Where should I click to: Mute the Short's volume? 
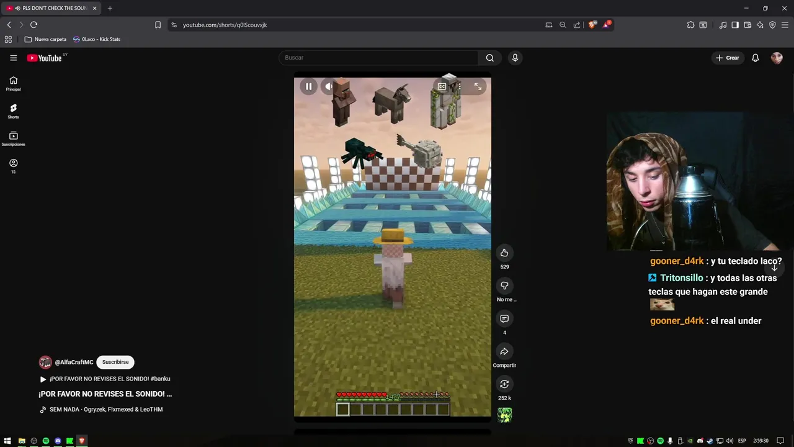328,87
